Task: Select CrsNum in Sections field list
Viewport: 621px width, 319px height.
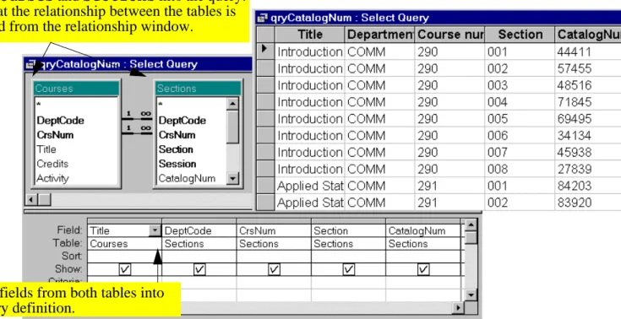Action: [x=177, y=135]
